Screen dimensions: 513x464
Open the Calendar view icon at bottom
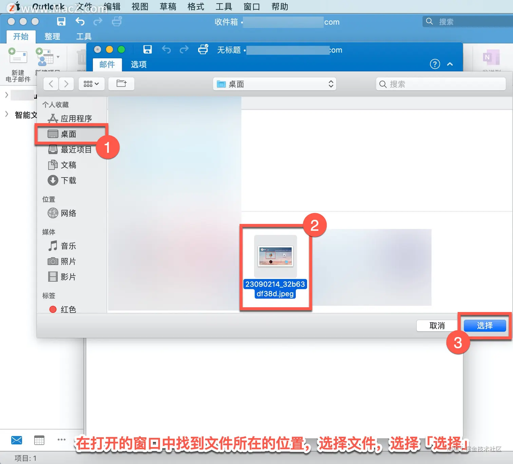39,440
